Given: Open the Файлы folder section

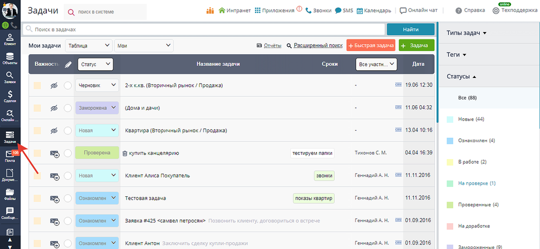Looking at the screenshot, I should (10, 194).
